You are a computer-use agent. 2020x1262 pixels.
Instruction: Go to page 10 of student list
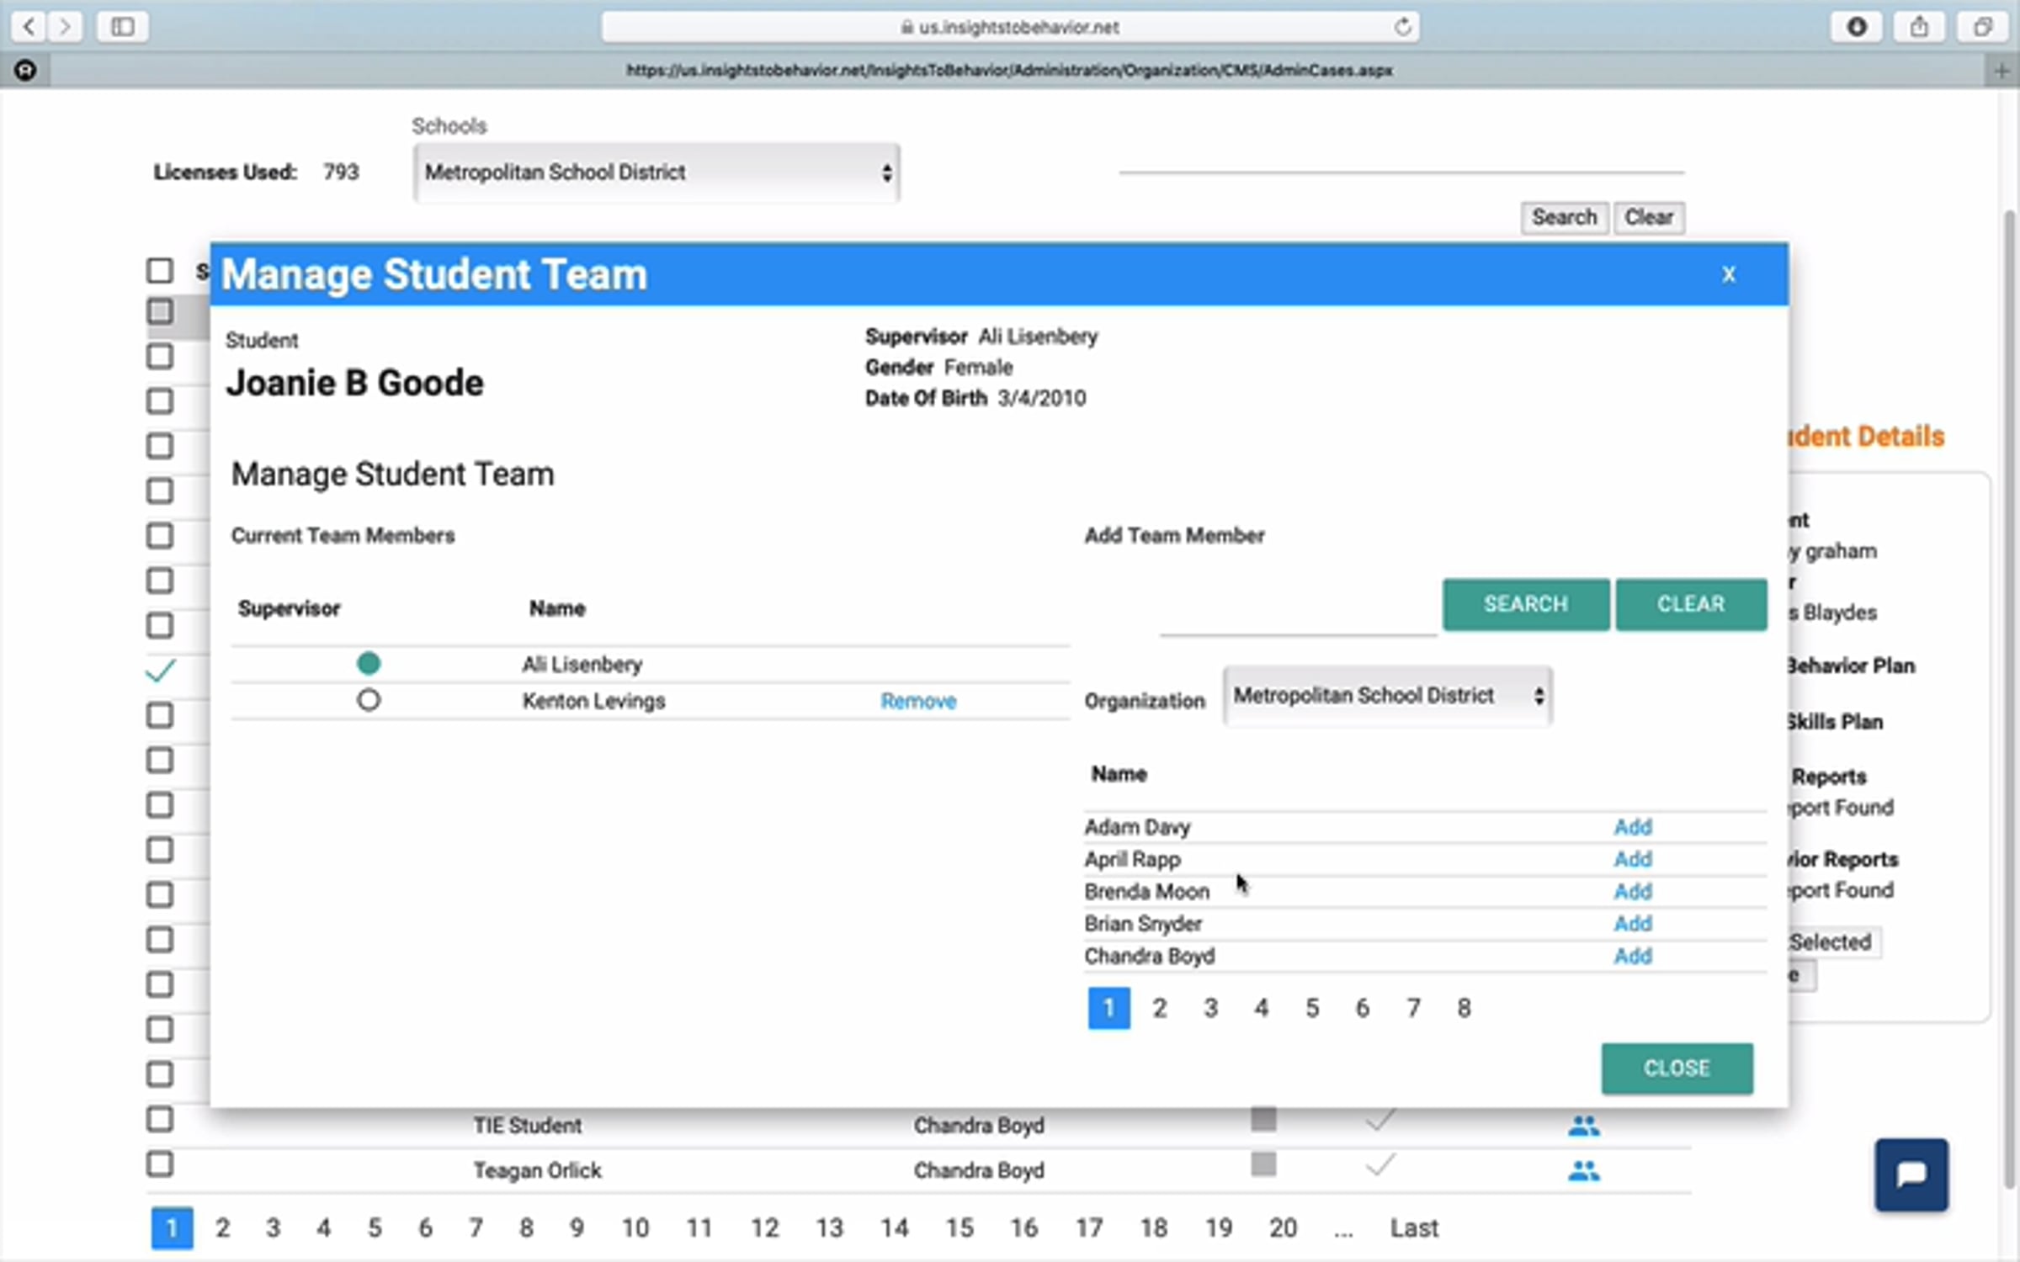[635, 1228]
